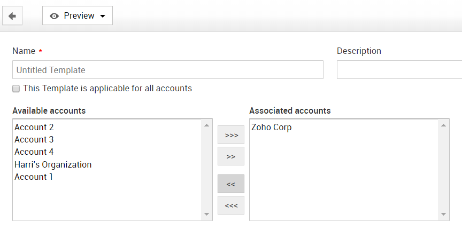
Task: Select Harri's Organization in Available accounts
Action: pos(53,164)
